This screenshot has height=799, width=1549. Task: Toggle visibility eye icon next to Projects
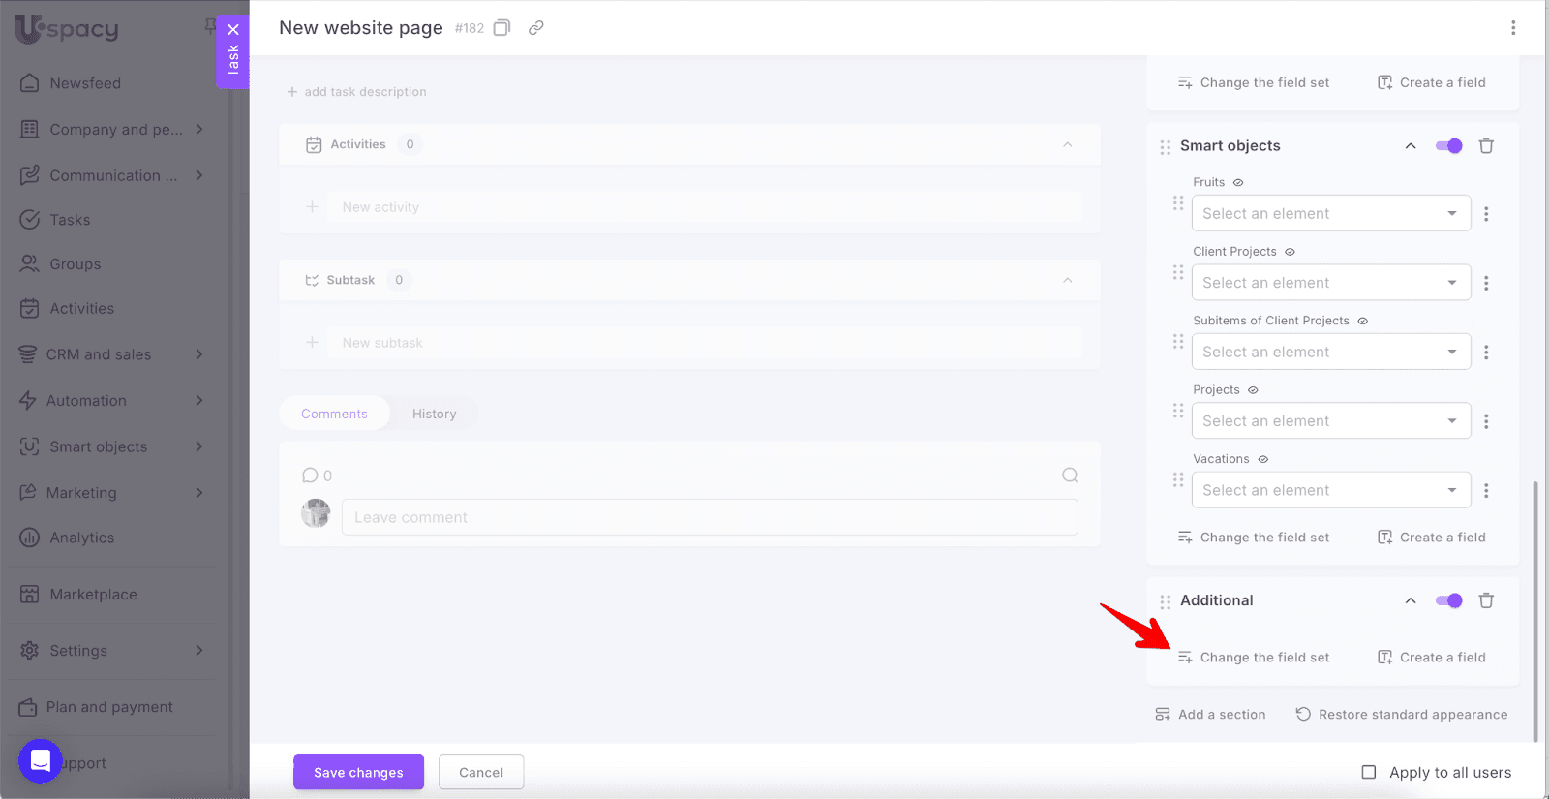pos(1253,390)
